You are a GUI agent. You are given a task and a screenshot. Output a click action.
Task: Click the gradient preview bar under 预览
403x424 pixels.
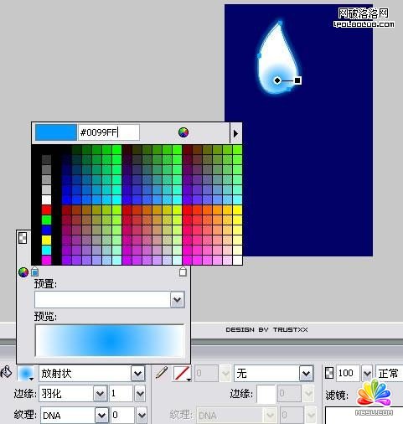click(110, 340)
